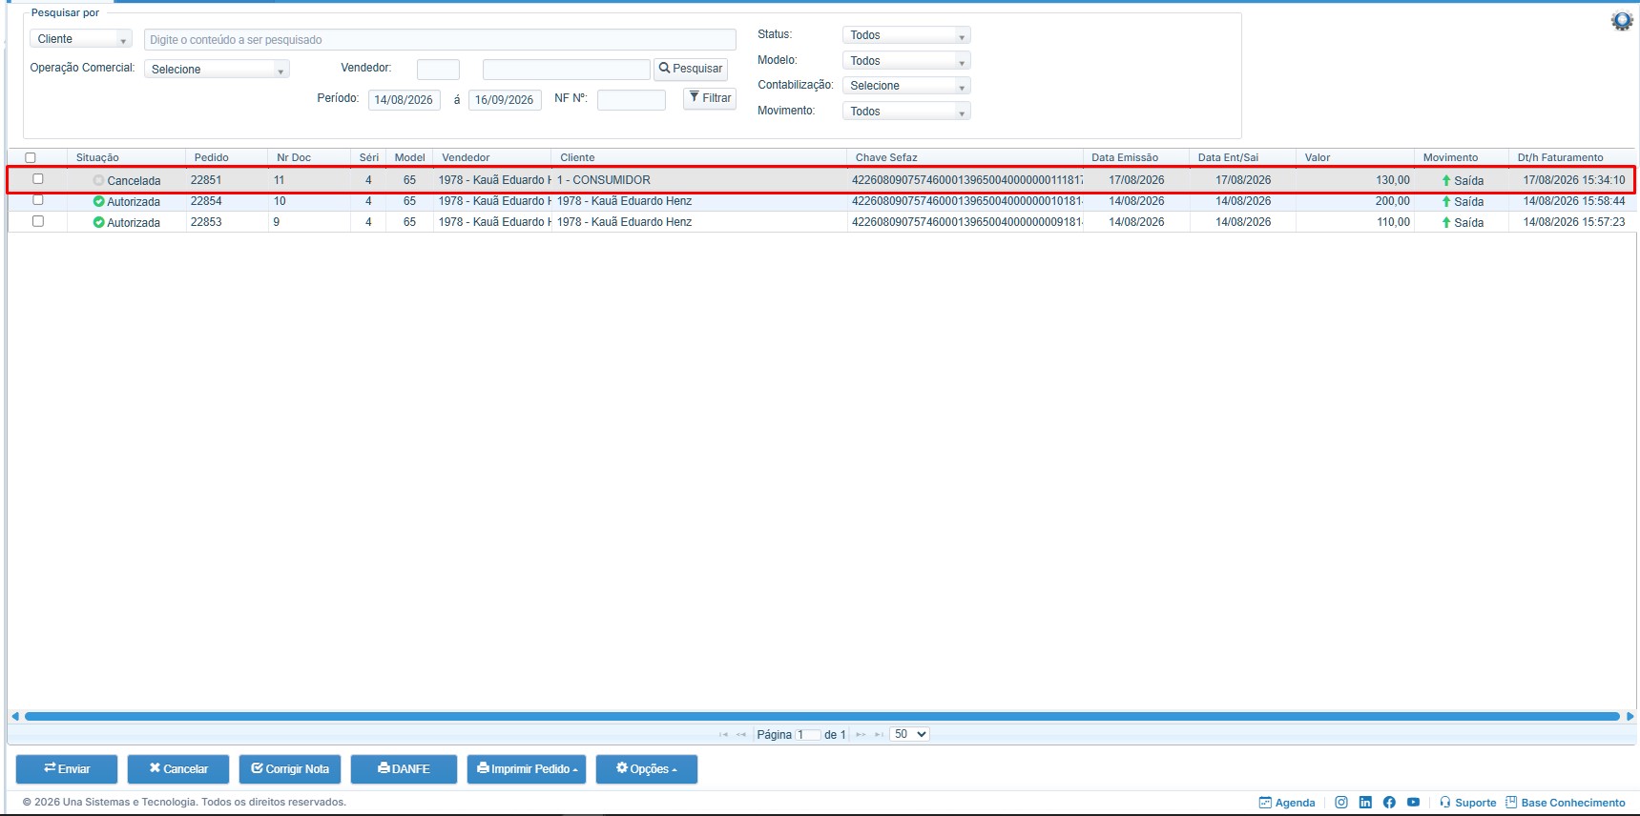Change the page size dropdown showing 50

tap(909, 734)
